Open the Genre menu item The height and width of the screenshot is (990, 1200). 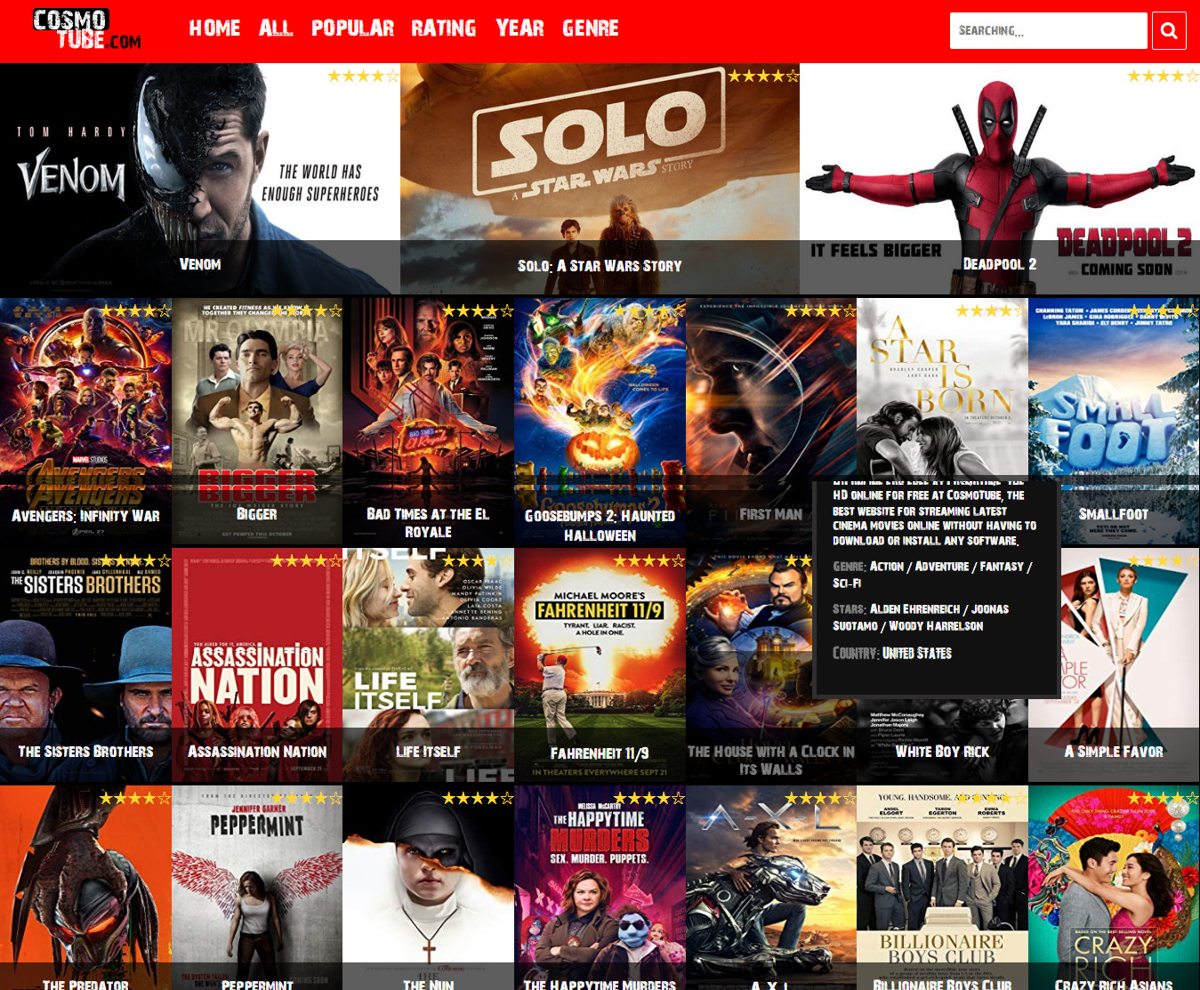click(591, 28)
